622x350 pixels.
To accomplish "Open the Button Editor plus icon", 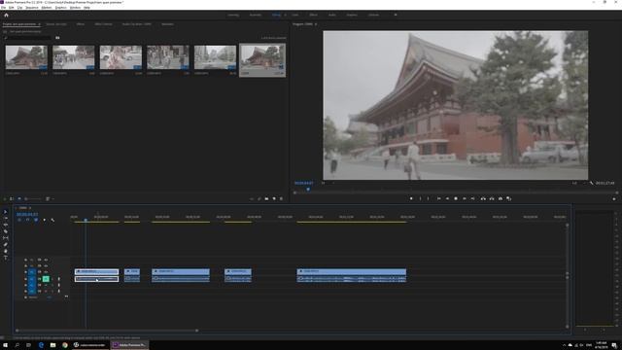I will pyautogui.click(x=614, y=198).
